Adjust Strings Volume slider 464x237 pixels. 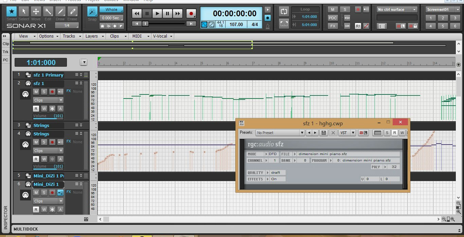[x=48, y=167]
